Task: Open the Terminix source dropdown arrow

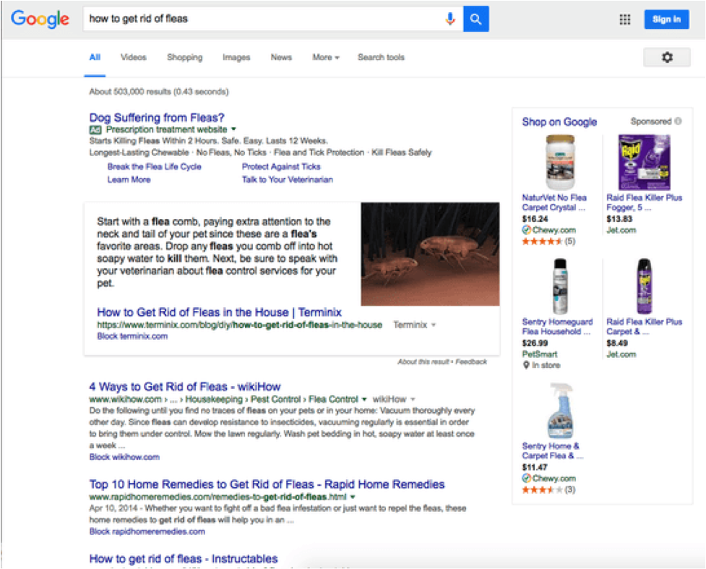Action: click(433, 325)
